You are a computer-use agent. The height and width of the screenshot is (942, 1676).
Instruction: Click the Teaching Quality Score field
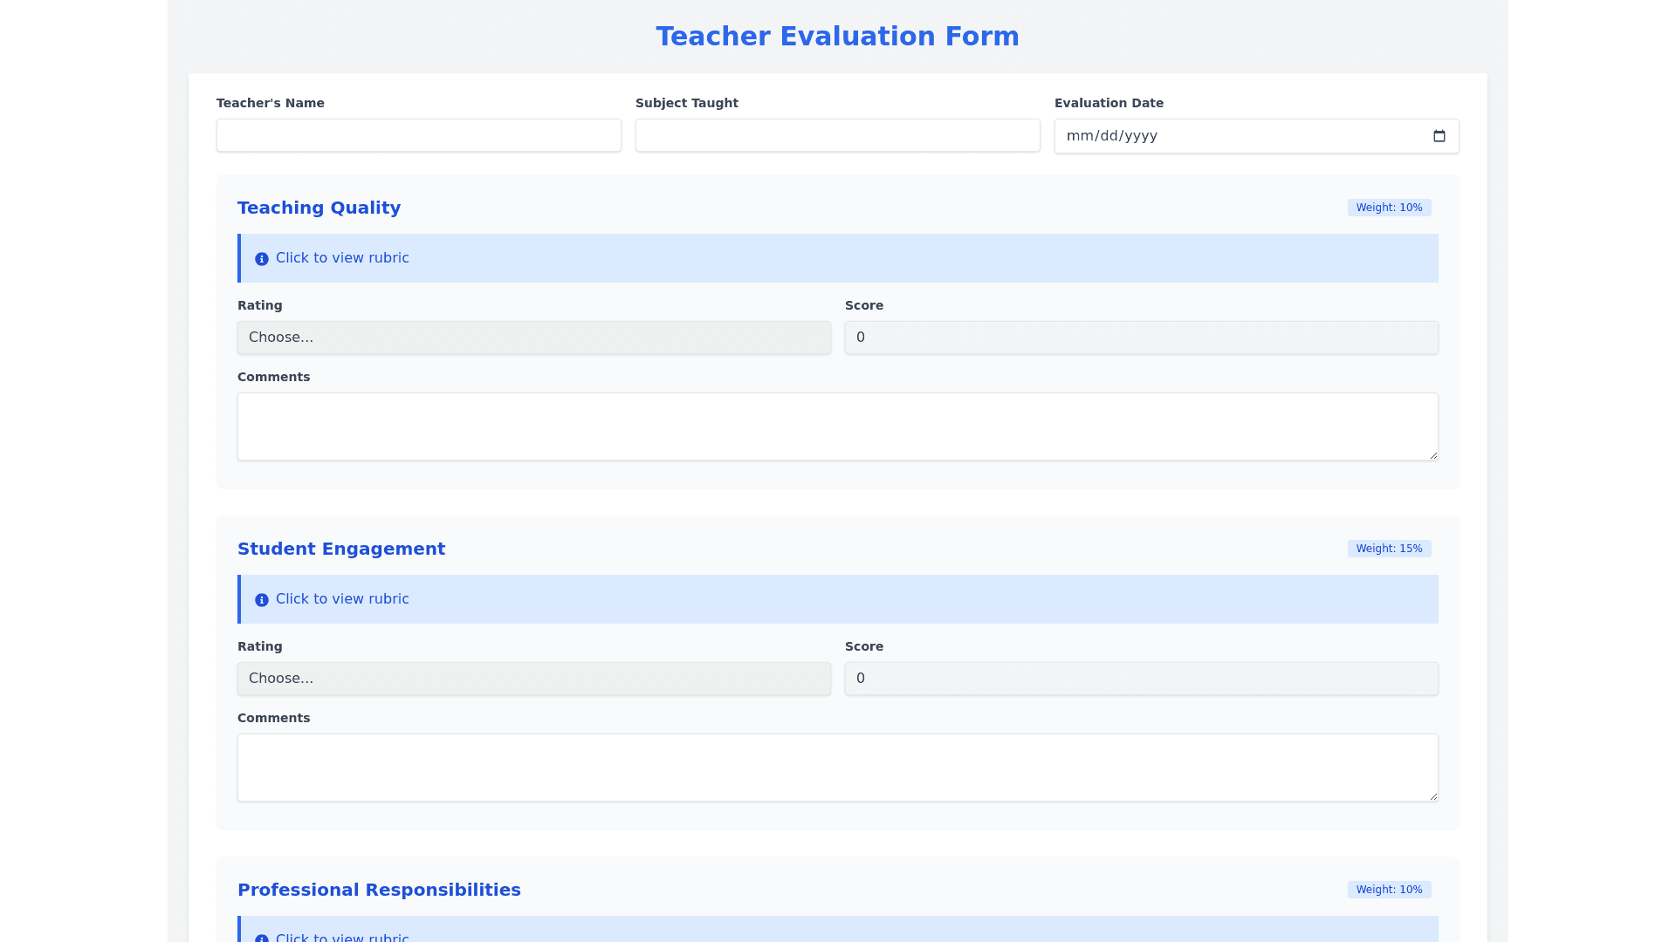click(1141, 338)
